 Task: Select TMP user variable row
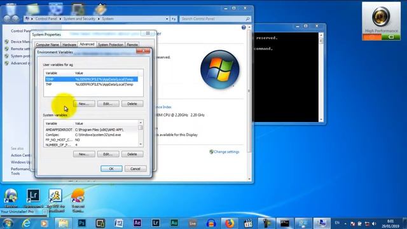tap(92, 85)
